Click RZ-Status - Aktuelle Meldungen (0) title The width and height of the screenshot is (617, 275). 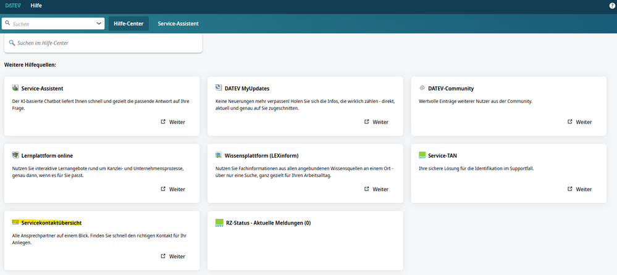point(269,223)
